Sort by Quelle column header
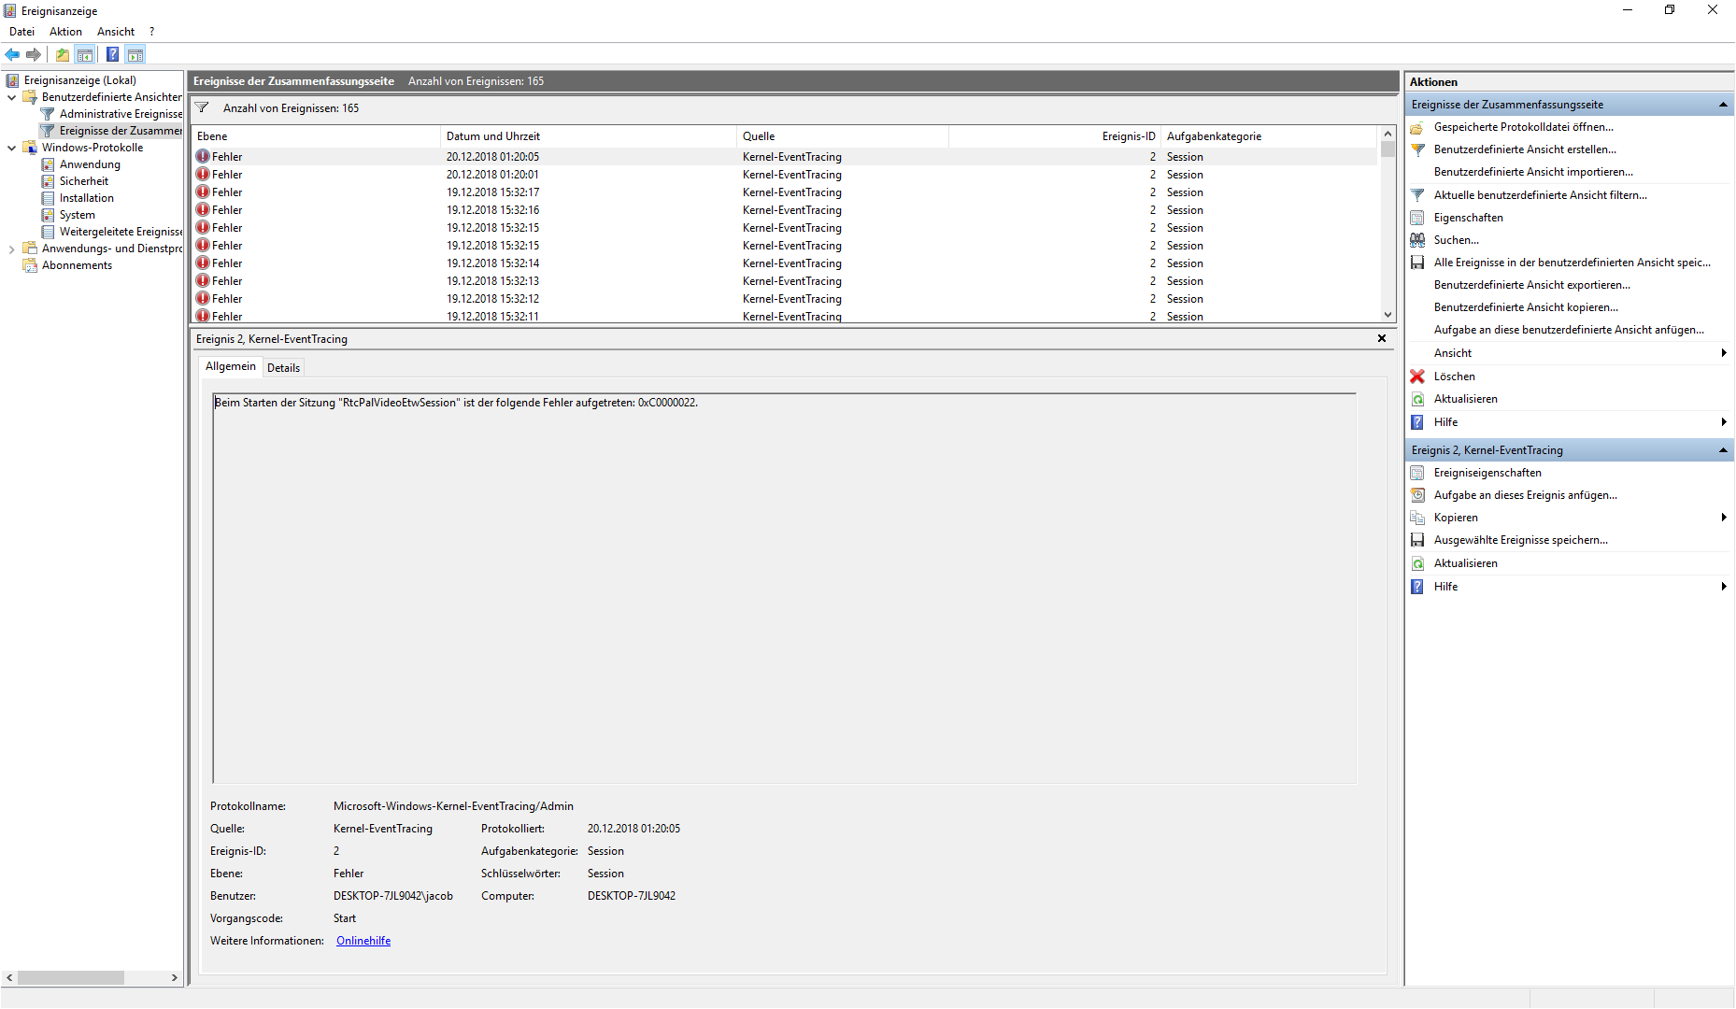1736x1009 pixels. click(x=842, y=136)
